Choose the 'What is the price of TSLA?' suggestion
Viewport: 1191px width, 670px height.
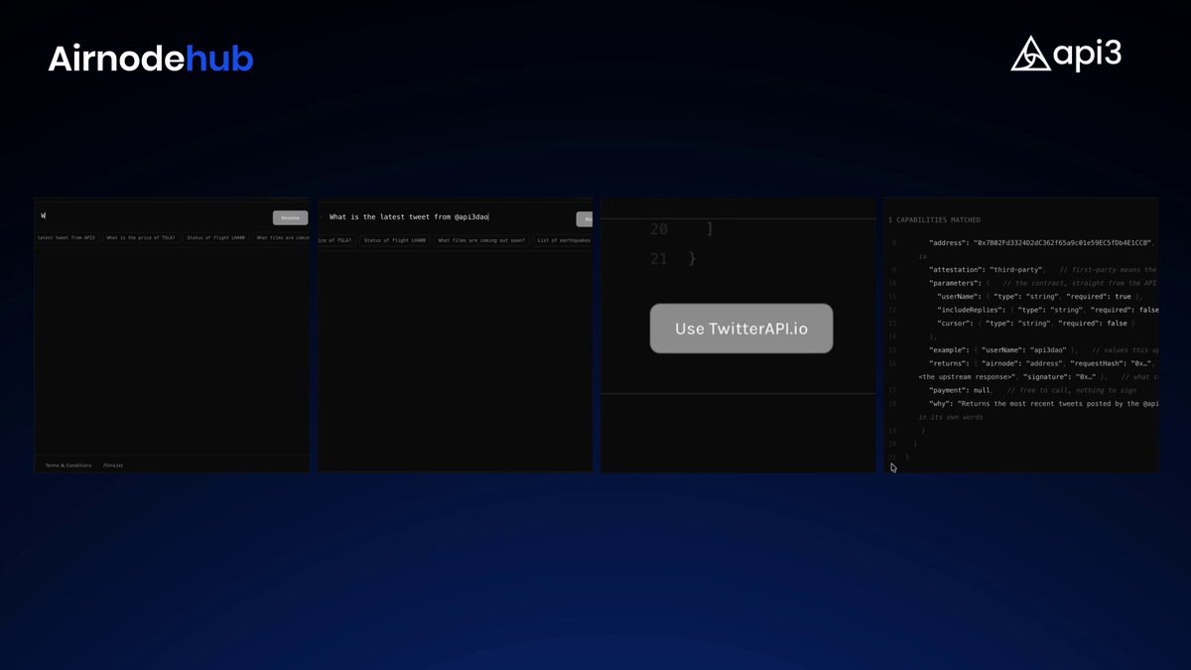[140, 238]
